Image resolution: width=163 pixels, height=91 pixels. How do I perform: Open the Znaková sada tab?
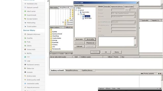[x=129, y=7]
